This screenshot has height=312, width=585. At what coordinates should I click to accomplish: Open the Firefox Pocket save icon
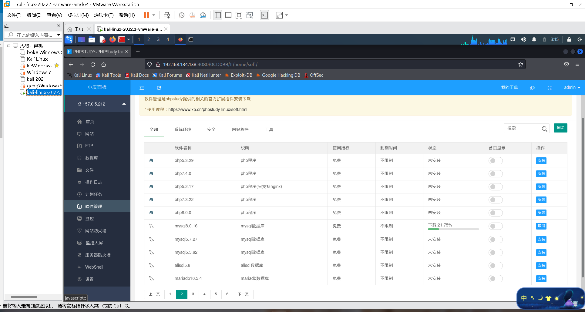[x=567, y=64]
